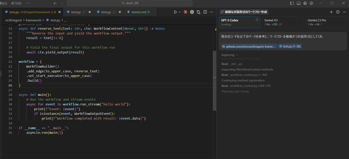This screenshot has height=159, width=349.
Task: Click 'Inspecting WorkflowContext methods' step
Action: [247, 70]
